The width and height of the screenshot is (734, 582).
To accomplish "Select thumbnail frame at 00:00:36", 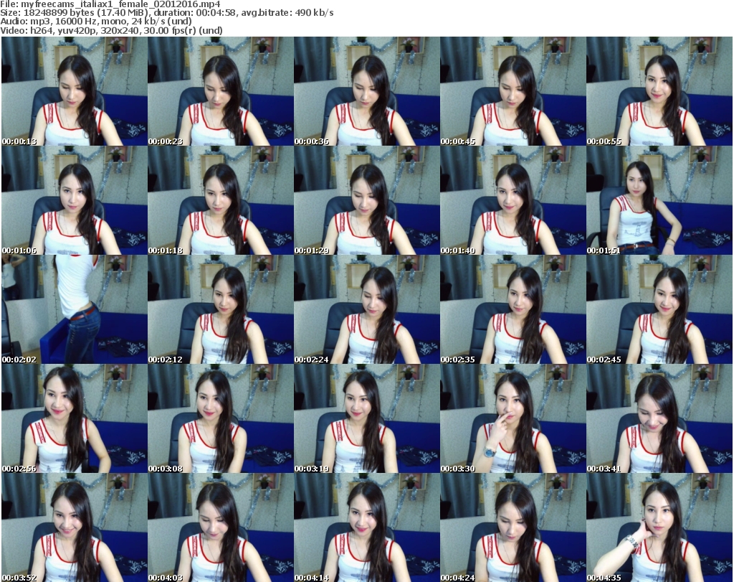I will pos(366,91).
